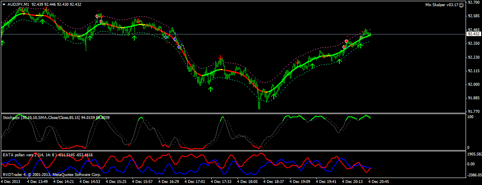Screen dimensions: 482x185
Task: Click the 4 Dec 18:37 time label
Action: pyautogui.click(x=274, y=182)
